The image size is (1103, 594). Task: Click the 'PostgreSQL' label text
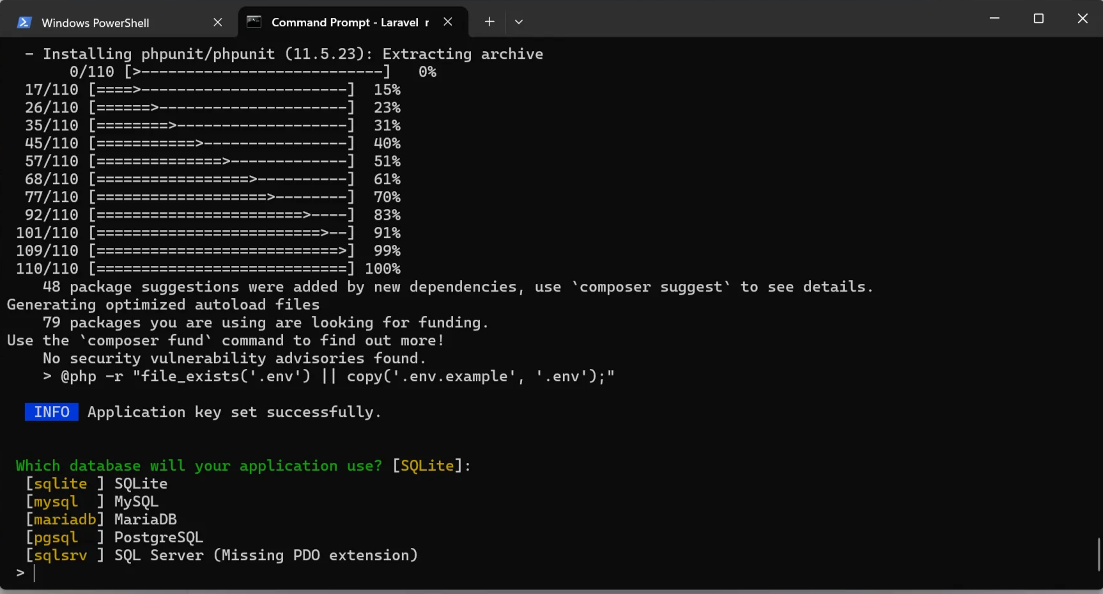click(159, 538)
